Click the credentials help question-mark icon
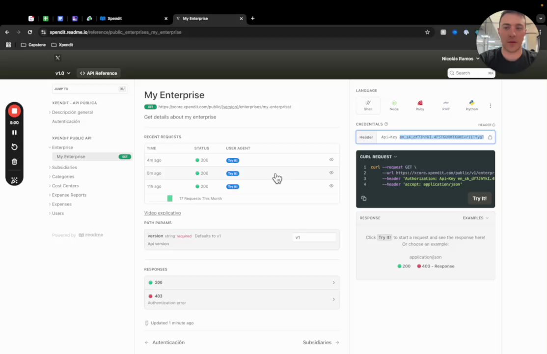547x354 pixels. click(386, 124)
